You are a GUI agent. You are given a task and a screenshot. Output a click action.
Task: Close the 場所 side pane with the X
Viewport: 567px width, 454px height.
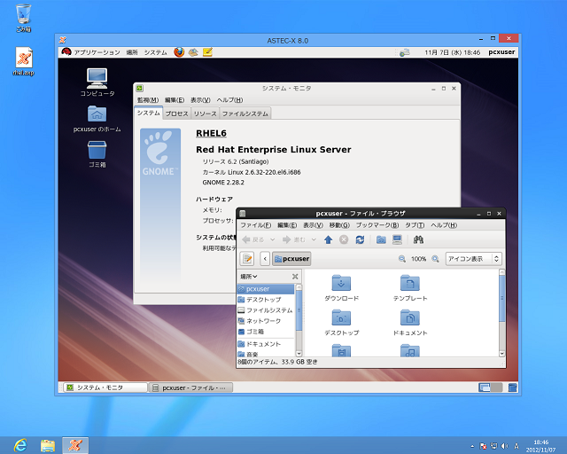click(295, 277)
